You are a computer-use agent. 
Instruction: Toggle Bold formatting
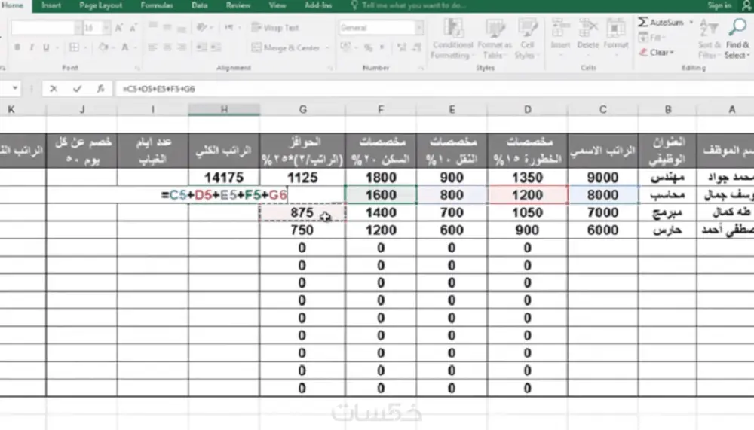[17, 47]
